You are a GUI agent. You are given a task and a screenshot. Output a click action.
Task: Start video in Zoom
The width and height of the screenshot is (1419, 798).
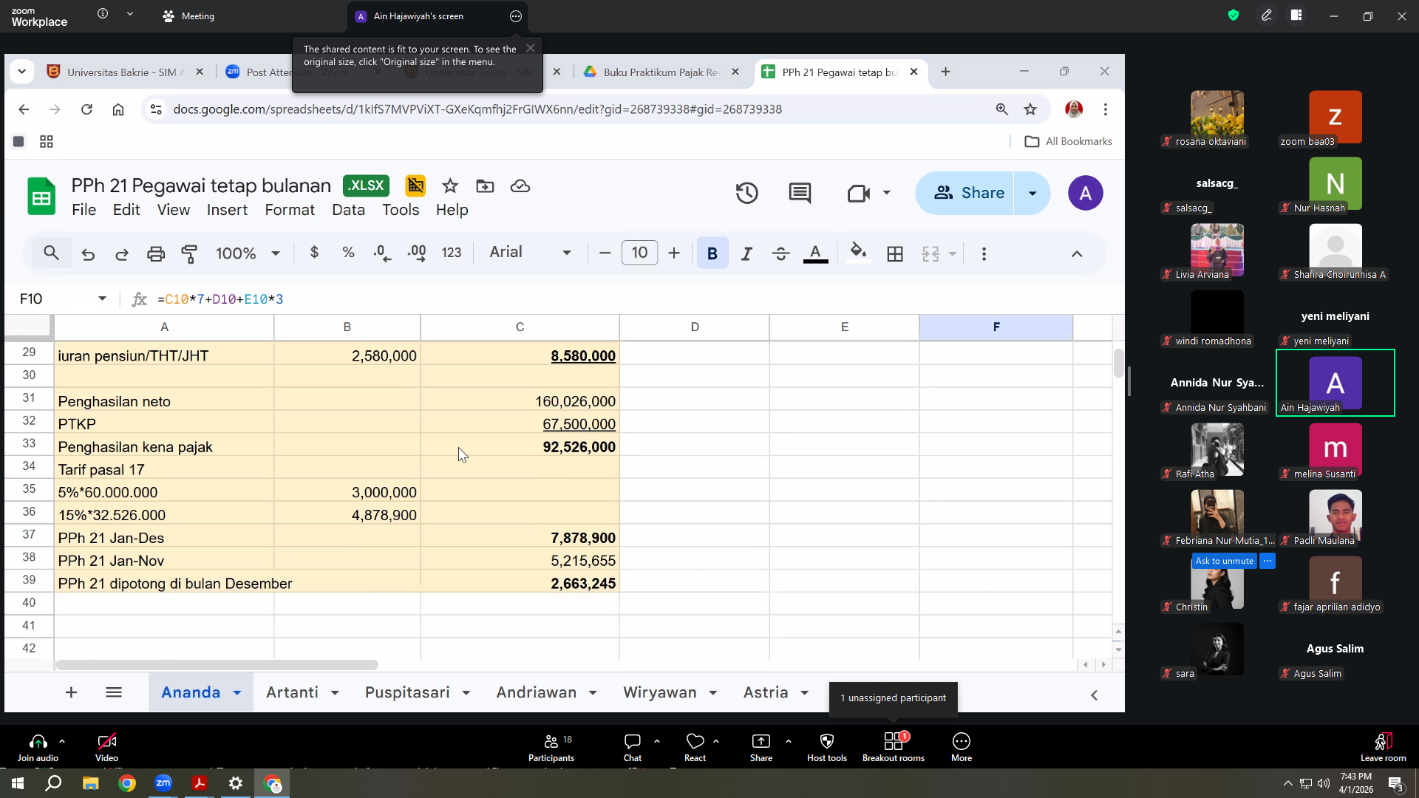[106, 747]
